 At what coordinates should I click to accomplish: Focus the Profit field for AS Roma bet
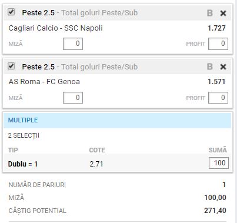coord(218,98)
